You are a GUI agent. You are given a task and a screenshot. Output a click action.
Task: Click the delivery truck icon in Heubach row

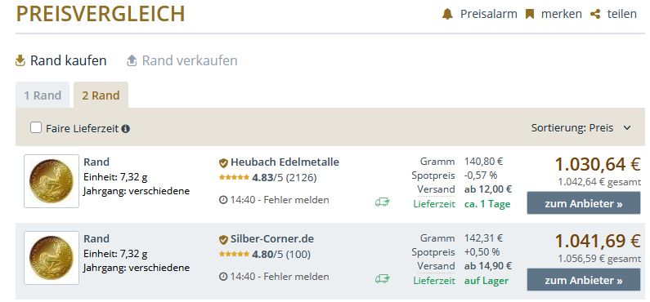[382, 202]
